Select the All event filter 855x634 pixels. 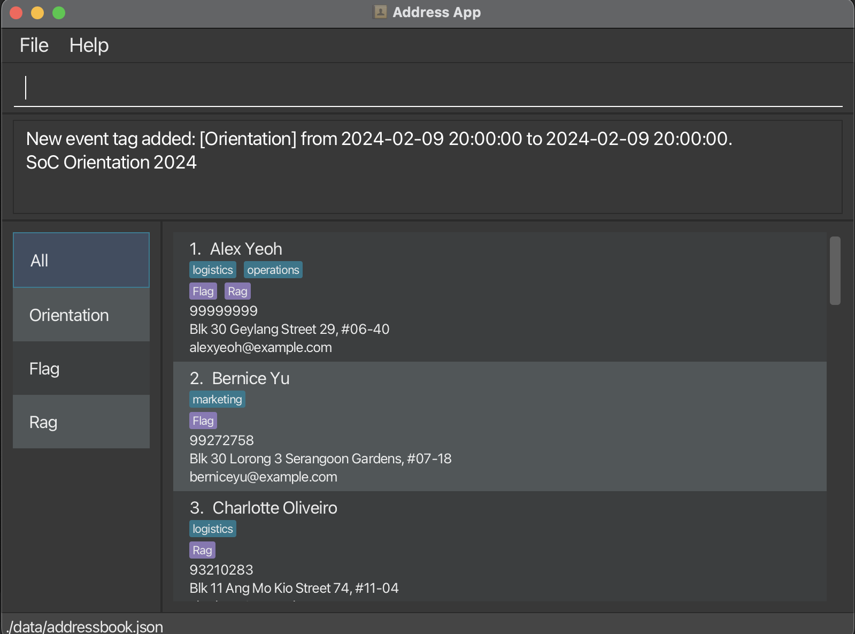coord(81,261)
